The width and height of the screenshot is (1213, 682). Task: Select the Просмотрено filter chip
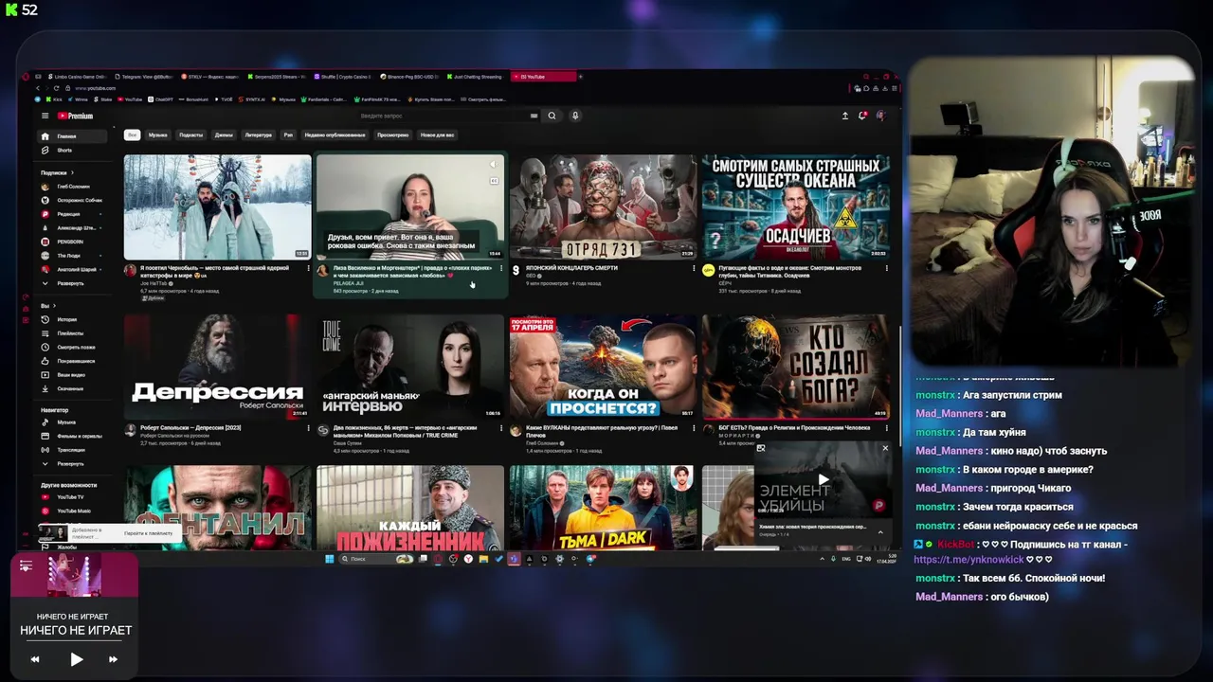393,135
